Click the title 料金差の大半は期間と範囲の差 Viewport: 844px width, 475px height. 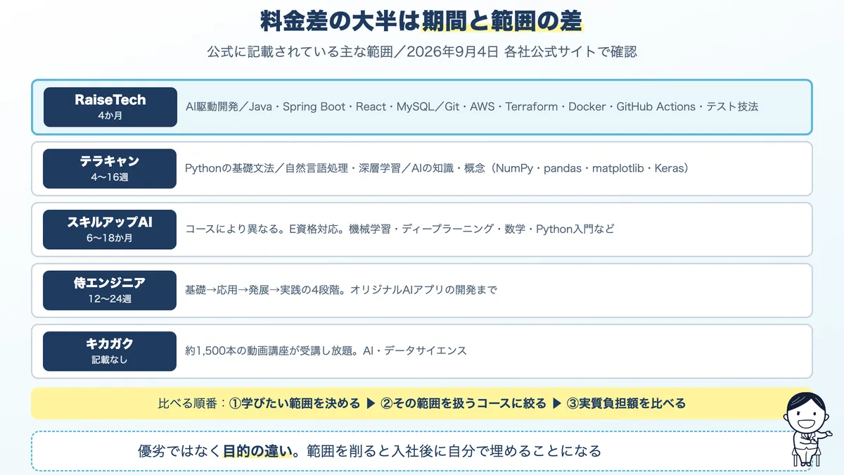(x=421, y=22)
